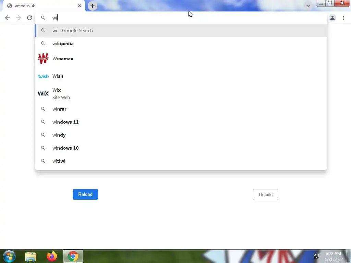Image resolution: width=351 pixels, height=263 pixels.
Task: Open the taskbar clock showing 6:28 AM
Action: point(334,256)
